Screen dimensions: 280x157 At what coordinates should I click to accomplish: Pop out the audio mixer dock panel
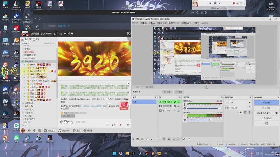coord(222,97)
